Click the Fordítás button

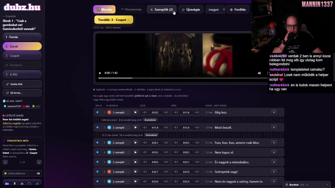tap(238, 9)
